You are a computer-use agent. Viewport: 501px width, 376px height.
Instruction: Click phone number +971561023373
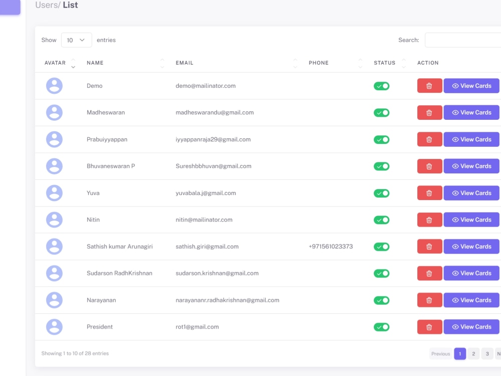coord(331,247)
